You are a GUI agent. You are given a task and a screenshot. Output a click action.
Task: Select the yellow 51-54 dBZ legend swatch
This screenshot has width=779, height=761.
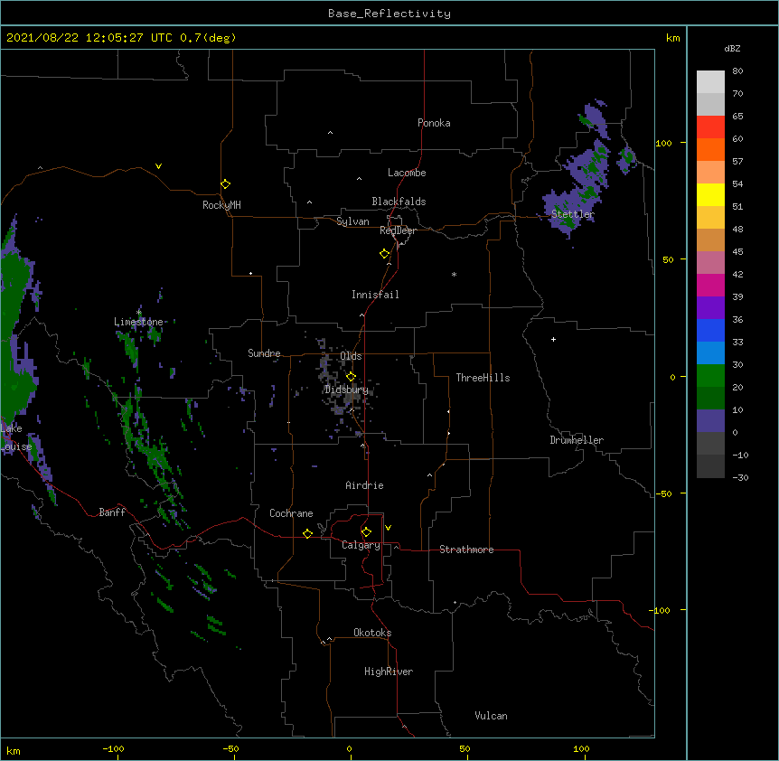point(710,194)
